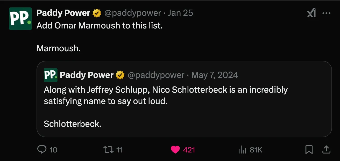Screen dimensions: 340x161
Task: Open Paddy Power's large profile avatar
Action: tap(20, 19)
